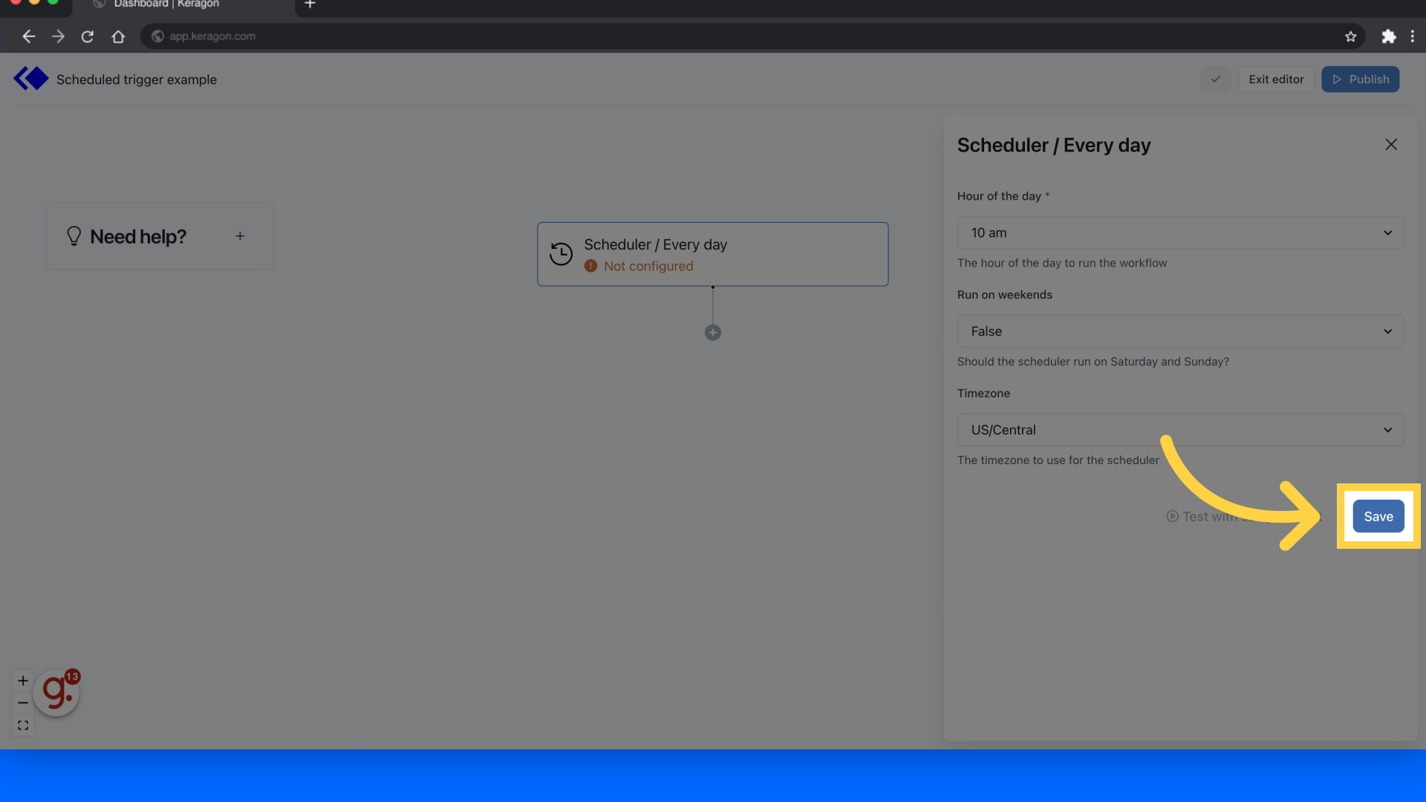Open the Hour of the day dropdown
This screenshot has height=802, width=1426.
1180,232
